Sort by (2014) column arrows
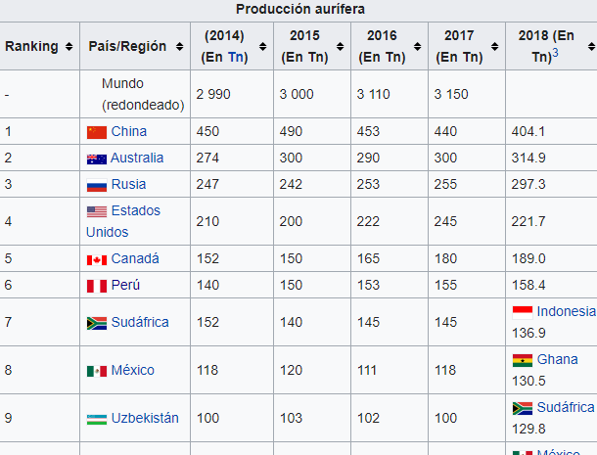Viewport: 597px width, 455px height. (x=262, y=46)
